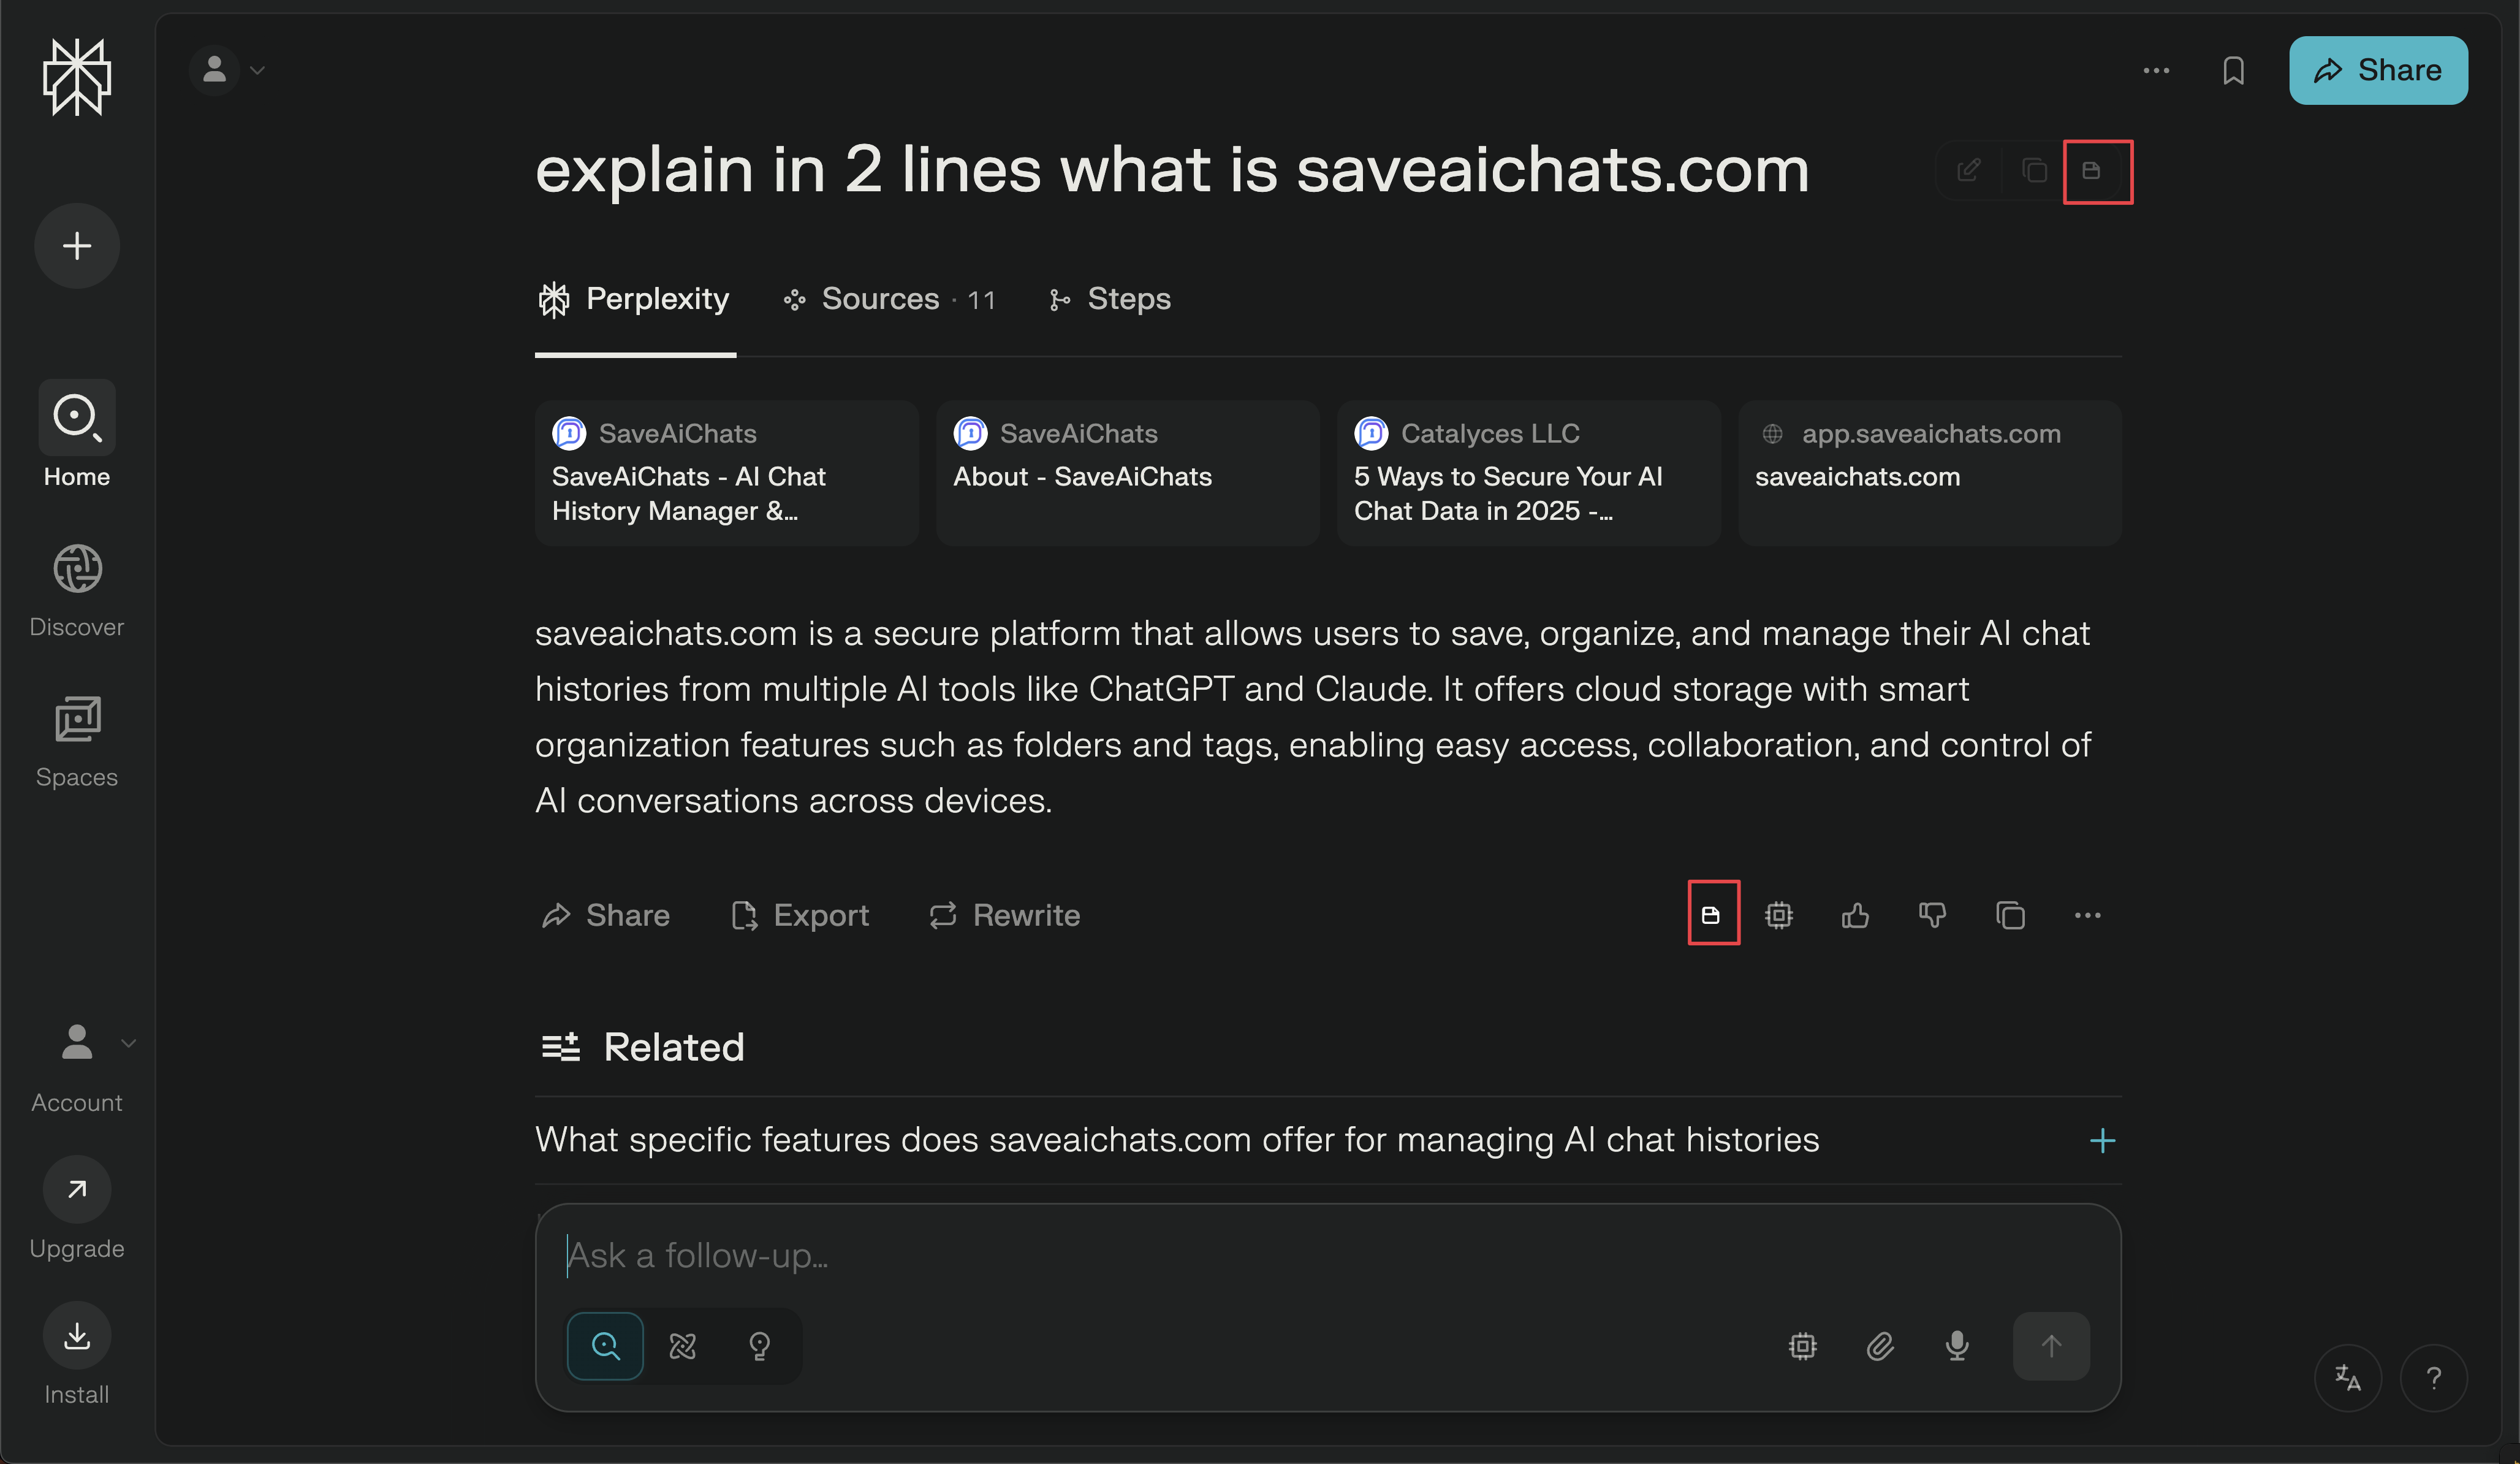
Task: Like the answer with the thumbs up
Action: [1856, 916]
